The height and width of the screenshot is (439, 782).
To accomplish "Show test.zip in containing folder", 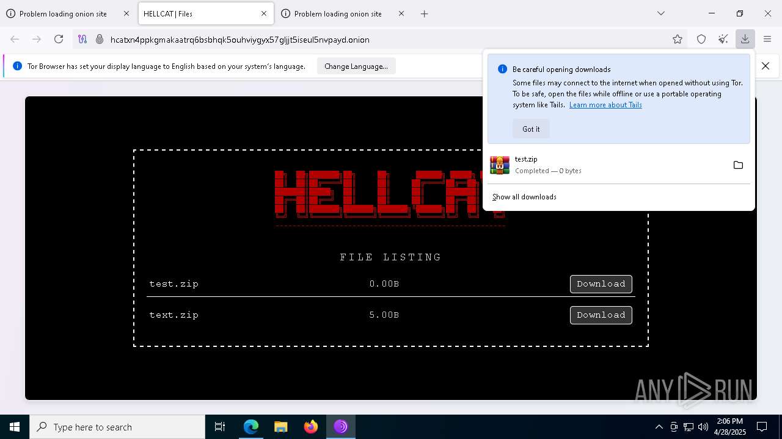I will tap(738, 165).
